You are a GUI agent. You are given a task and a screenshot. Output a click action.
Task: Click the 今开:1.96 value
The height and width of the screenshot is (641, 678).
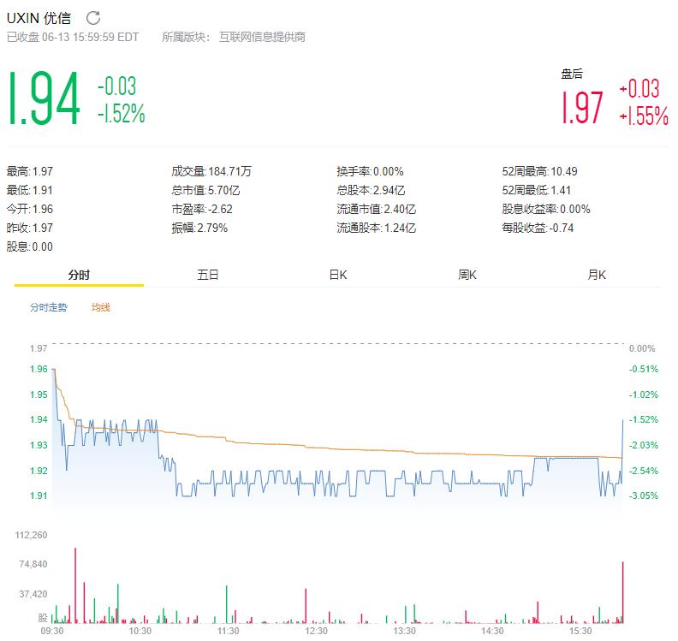coord(30,209)
